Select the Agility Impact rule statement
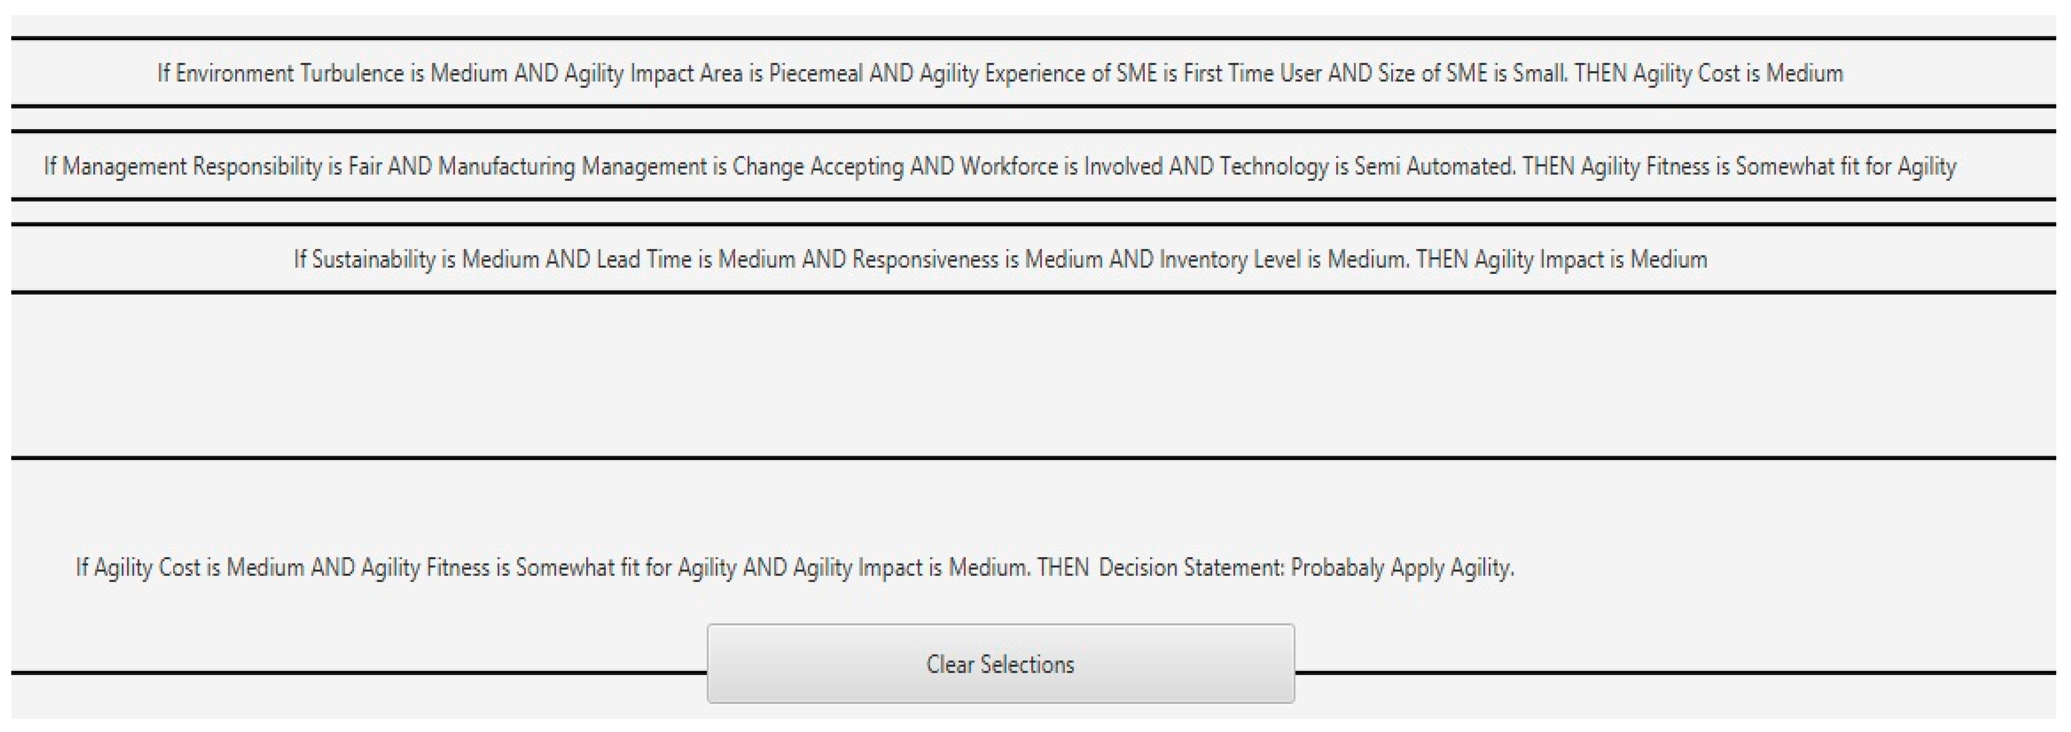This screenshot has width=2071, height=732. (1000, 259)
